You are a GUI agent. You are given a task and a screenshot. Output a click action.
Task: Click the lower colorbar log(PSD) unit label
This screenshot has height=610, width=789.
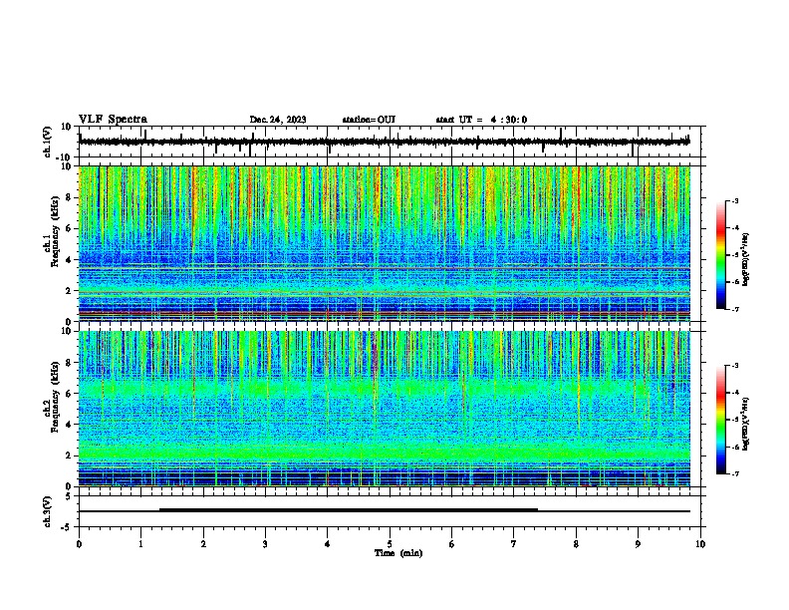(745, 424)
